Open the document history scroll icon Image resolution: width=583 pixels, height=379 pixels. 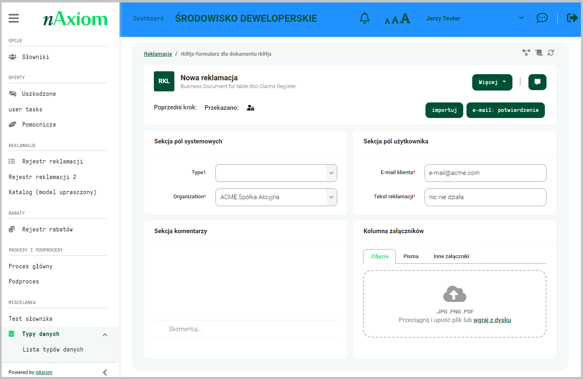tap(539, 53)
